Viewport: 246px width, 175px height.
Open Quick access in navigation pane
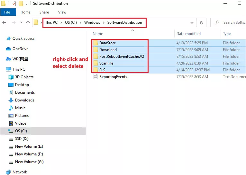[23, 39]
